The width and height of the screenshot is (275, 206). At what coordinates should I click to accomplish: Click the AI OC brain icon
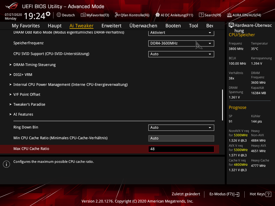click(x=158, y=15)
